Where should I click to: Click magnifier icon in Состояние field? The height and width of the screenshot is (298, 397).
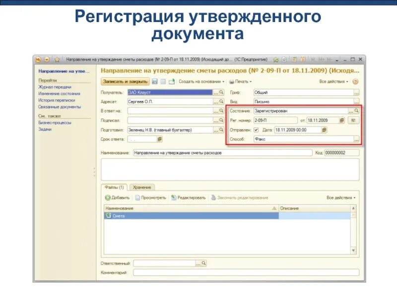[356, 111]
